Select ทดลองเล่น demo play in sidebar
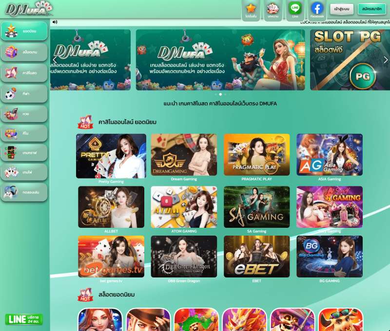 point(24,192)
